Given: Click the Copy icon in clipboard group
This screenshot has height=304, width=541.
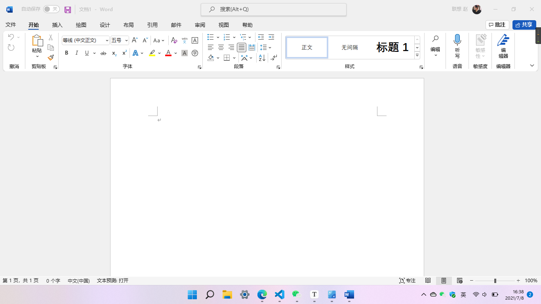Looking at the screenshot, I should pyautogui.click(x=51, y=47).
